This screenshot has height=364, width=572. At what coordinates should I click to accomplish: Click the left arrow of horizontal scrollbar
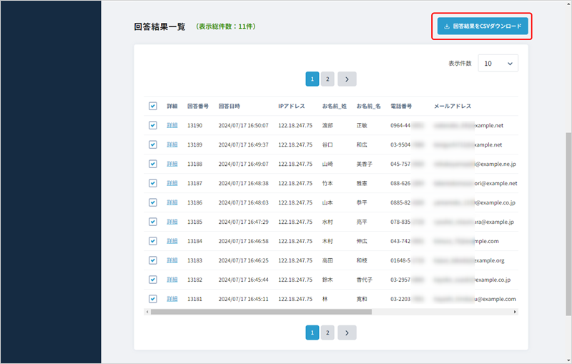coord(147,312)
